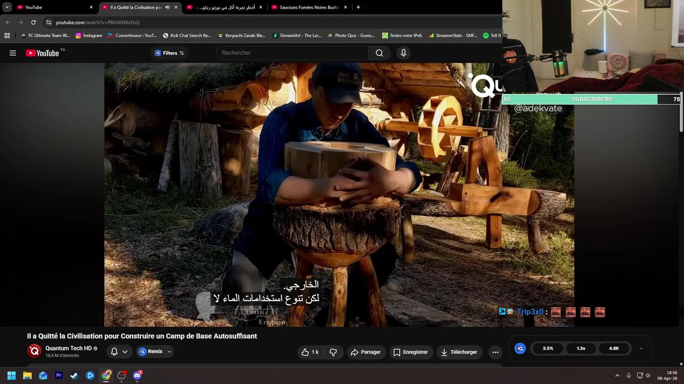Open the three-dot more actions menu

click(x=495, y=352)
